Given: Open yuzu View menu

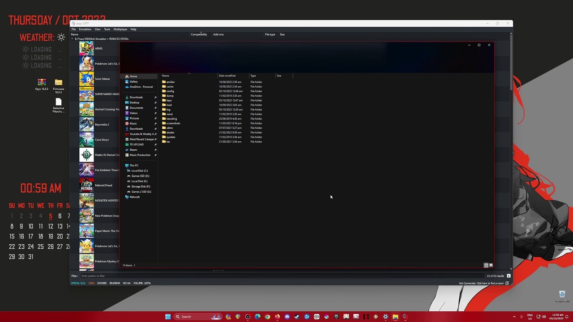Looking at the screenshot, I should [x=98, y=29].
